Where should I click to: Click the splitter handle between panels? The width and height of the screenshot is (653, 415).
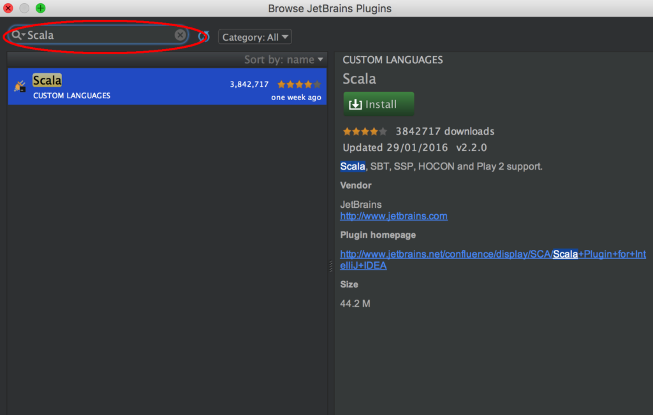(x=331, y=266)
